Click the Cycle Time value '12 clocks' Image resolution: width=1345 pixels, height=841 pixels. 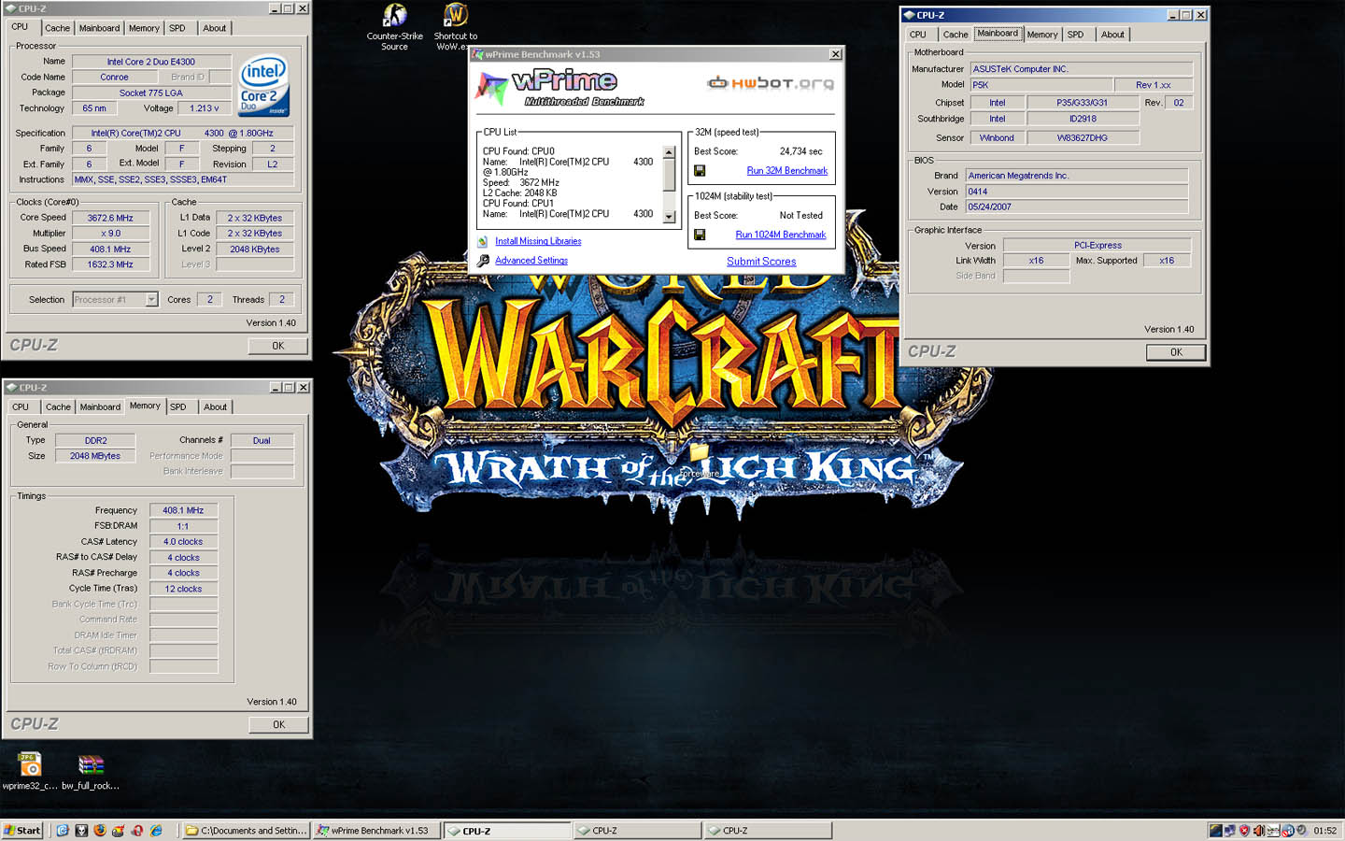point(183,589)
